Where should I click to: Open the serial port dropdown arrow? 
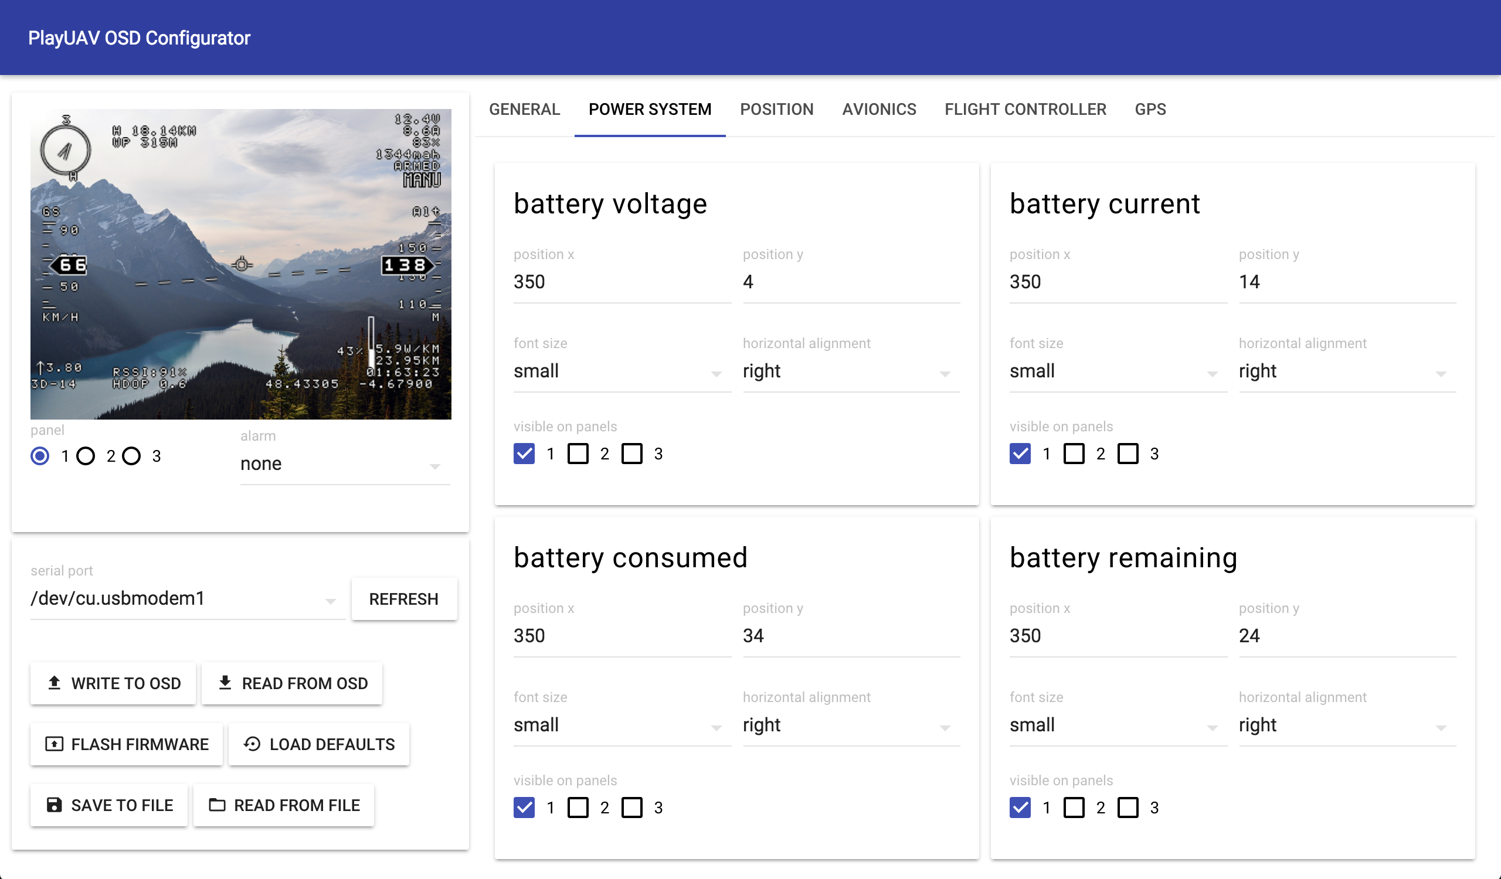coord(331,601)
